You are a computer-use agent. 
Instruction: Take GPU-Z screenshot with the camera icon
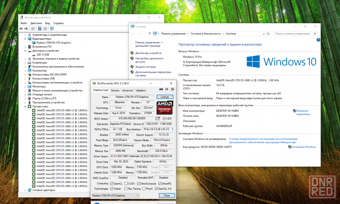click(161, 89)
